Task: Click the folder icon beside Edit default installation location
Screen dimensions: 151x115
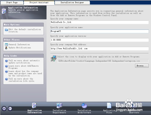Action: [x=6, y=30]
